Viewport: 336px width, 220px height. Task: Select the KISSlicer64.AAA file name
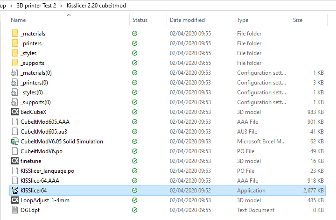coord(40,181)
